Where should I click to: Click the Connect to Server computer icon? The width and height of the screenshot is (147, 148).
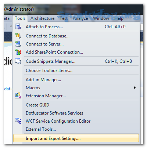pos(18,44)
